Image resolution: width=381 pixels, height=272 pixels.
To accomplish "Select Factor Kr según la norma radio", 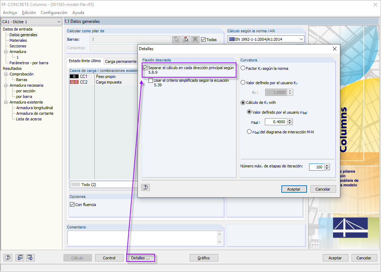I will pos(243,68).
